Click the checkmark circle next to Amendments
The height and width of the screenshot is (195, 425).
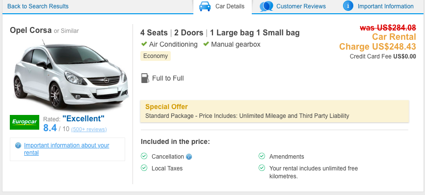[262, 156]
